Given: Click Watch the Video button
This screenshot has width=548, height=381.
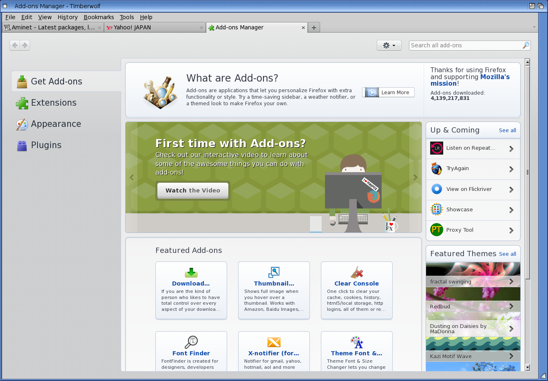Looking at the screenshot, I should click(x=193, y=190).
